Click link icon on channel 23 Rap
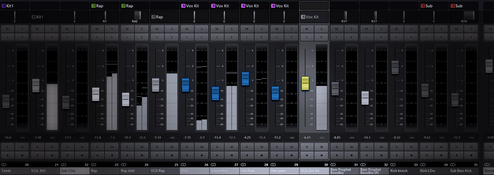This screenshot has width=494, height=175. [94, 164]
